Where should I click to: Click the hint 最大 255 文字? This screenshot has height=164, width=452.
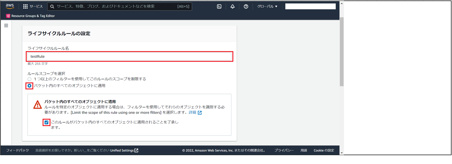click(38, 64)
